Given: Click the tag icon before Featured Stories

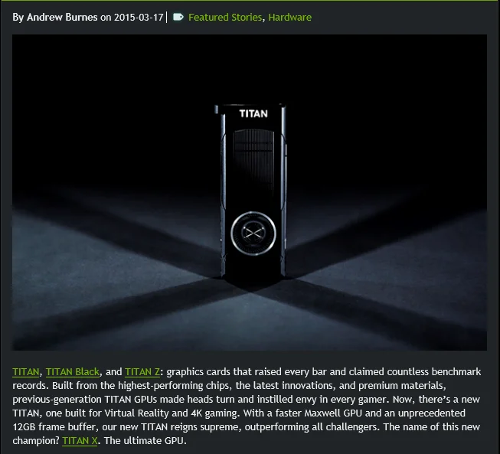Looking at the screenshot, I should click(x=178, y=17).
